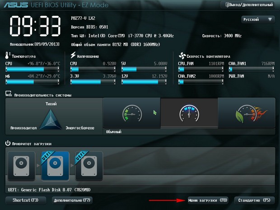Click the date Понедельник [09/09/2013]

(35, 44)
